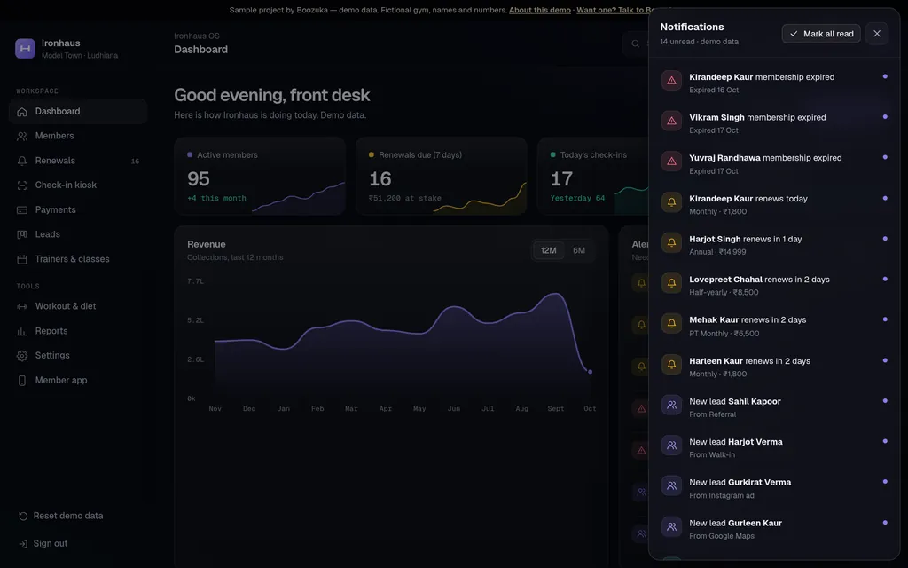This screenshot has width=908, height=568.
Task: Open Harjot Singh renews in 1 day
Action: pyautogui.click(x=774, y=245)
